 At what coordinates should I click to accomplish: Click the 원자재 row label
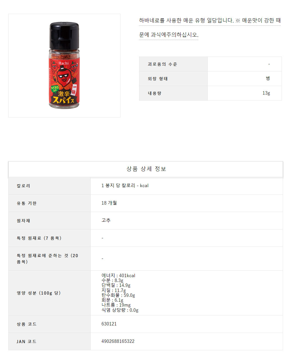coord(23,221)
